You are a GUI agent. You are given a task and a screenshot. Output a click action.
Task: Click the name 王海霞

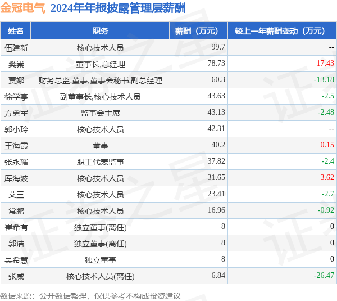[16, 146]
